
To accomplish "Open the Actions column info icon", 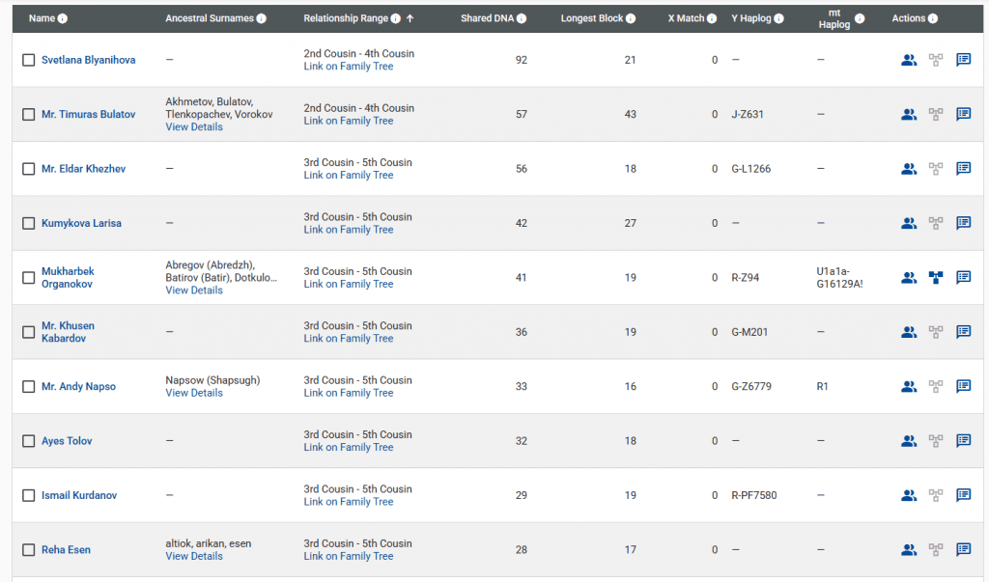I will pyautogui.click(x=932, y=18).
